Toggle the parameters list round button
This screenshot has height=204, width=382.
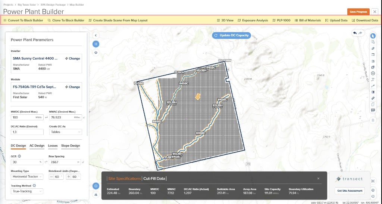(96, 44)
